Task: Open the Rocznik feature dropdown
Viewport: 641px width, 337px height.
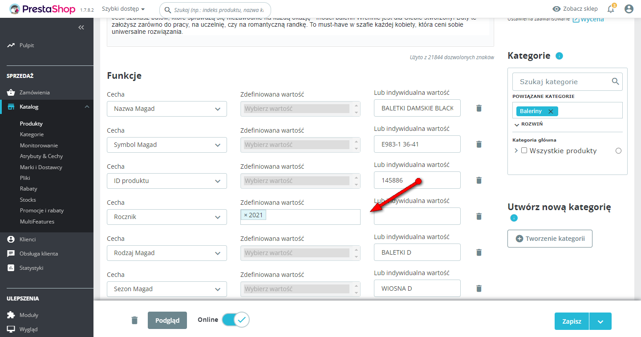Action: [x=167, y=217]
